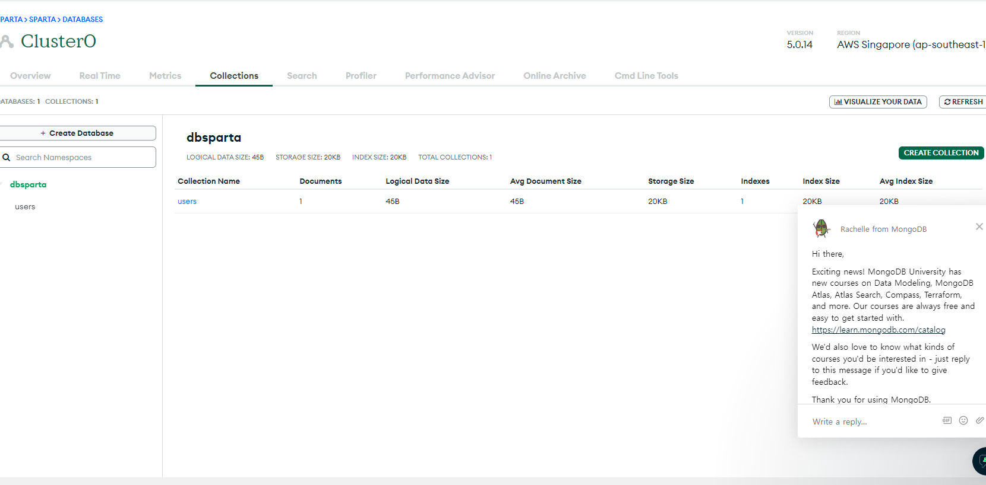This screenshot has width=986, height=485.
Task: Click the Storage Size value 20KB in users row
Action: coord(658,202)
